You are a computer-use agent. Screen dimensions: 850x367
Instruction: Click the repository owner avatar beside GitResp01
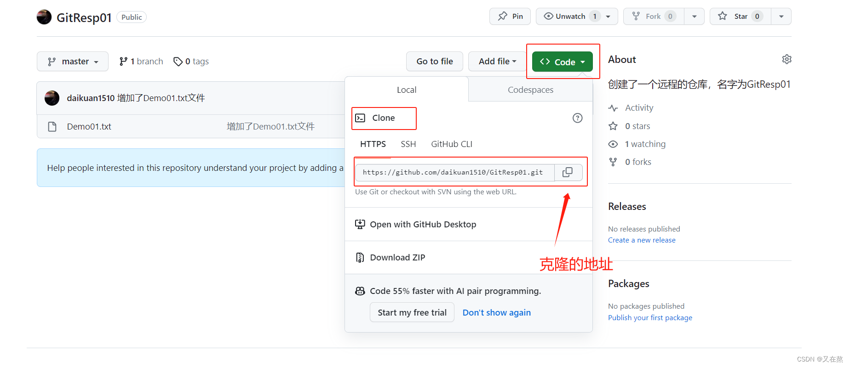coord(44,17)
